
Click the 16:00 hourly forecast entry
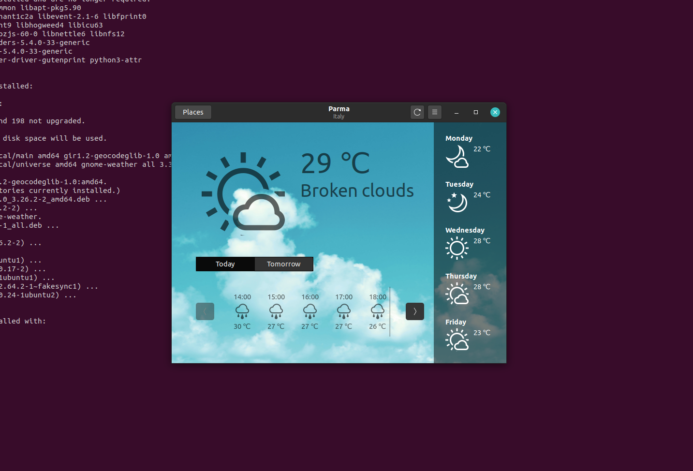[x=310, y=312]
